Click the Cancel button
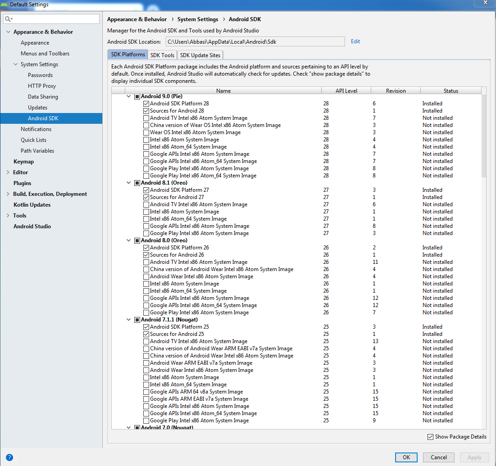The width and height of the screenshot is (496, 466). (x=438, y=457)
